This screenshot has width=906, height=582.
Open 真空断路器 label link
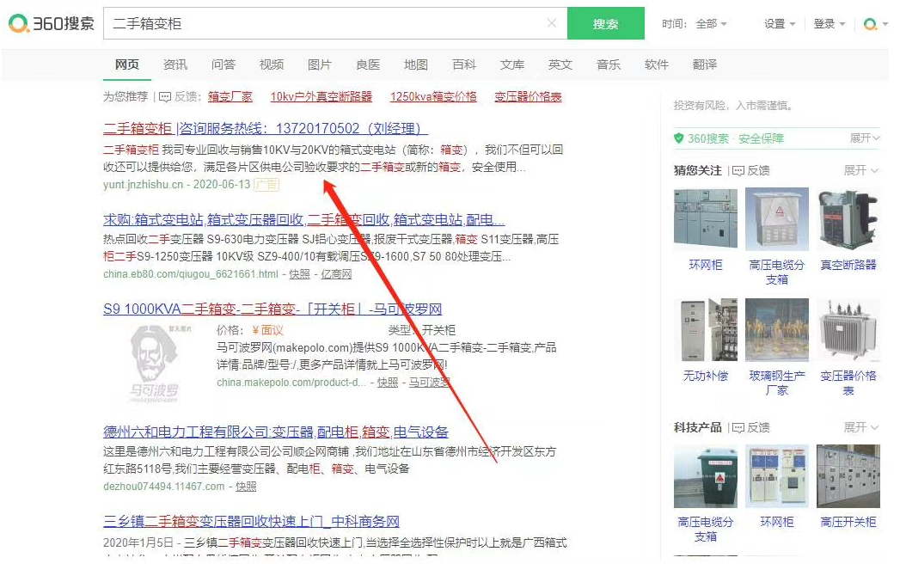848,265
